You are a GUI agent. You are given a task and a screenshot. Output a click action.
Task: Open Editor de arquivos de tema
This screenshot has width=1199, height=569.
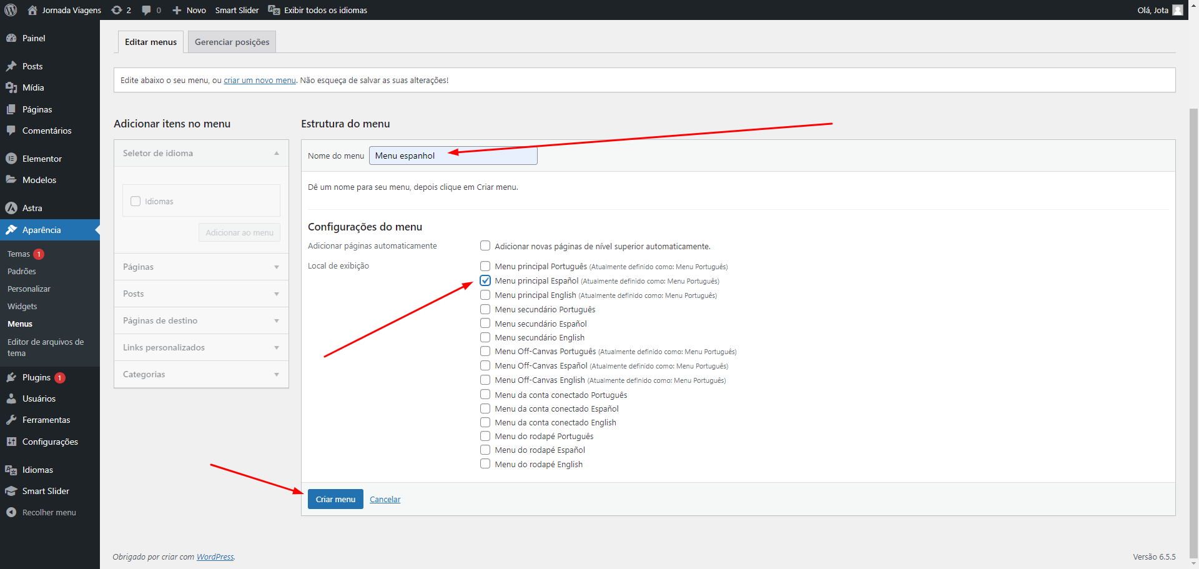coord(46,347)
